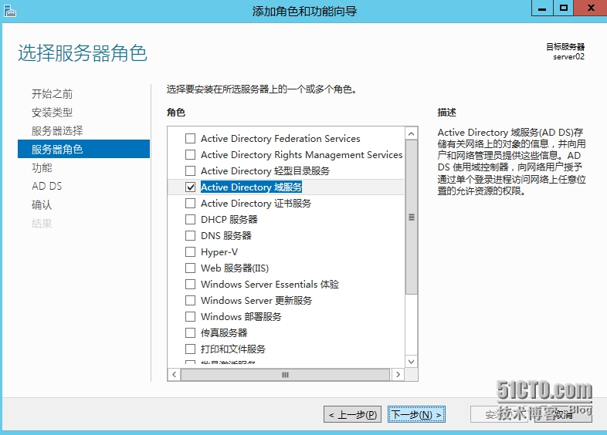Viewport: 607px width, 435px height.
Task: Open the AD DS step
Action: (46, 186)
